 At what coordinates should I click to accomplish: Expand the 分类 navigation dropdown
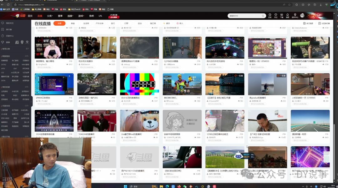click(50, 16)
